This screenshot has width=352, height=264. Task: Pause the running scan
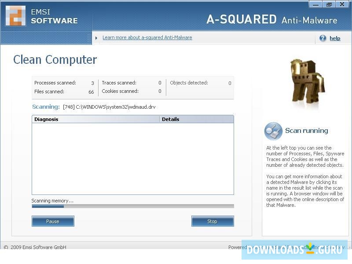pyautogui.click(x=53, y=221)
